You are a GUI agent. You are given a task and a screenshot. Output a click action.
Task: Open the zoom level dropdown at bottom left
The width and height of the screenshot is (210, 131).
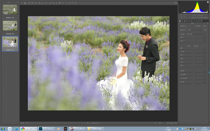(x=31, y=123)
